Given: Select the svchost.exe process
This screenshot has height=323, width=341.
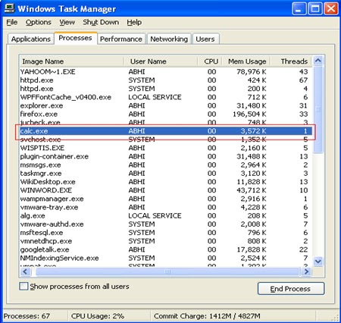Looking at the screenshot, I should pos(166,140).
